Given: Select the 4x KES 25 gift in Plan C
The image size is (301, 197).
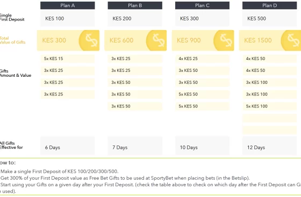Looking at the screenshot, I should [202, 59].
